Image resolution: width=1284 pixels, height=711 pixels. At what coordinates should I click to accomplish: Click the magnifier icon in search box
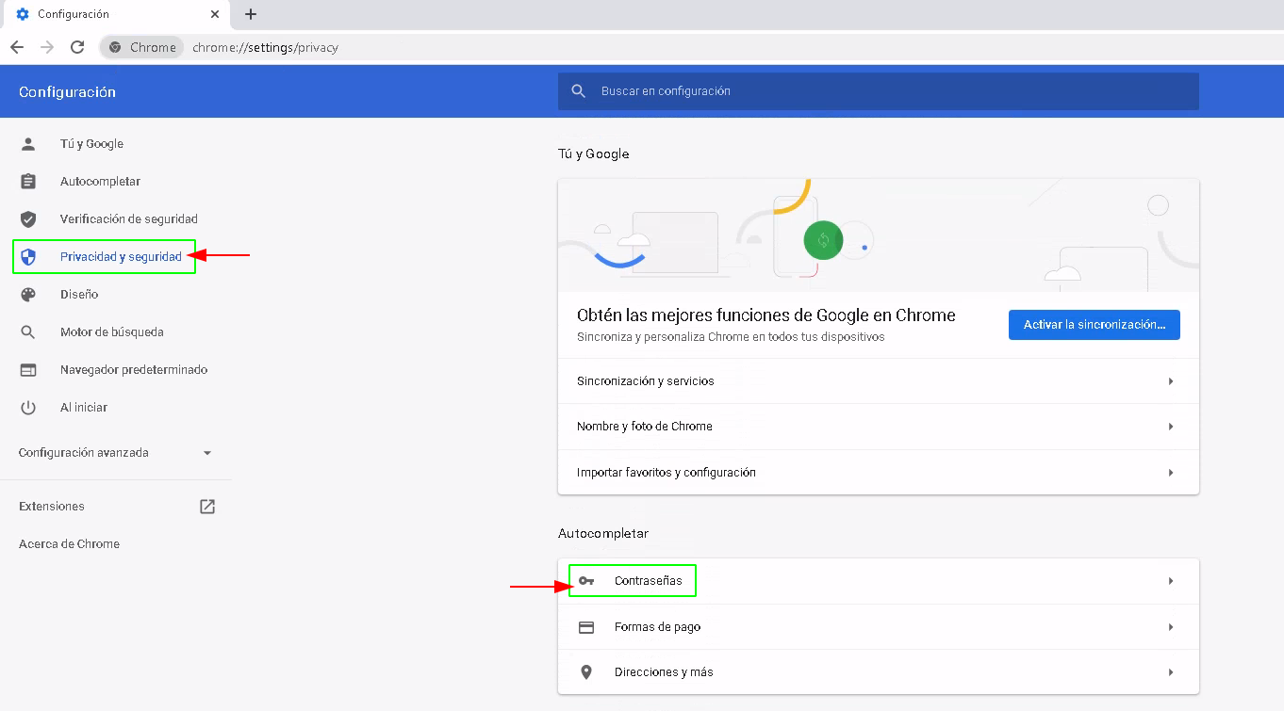579,91
